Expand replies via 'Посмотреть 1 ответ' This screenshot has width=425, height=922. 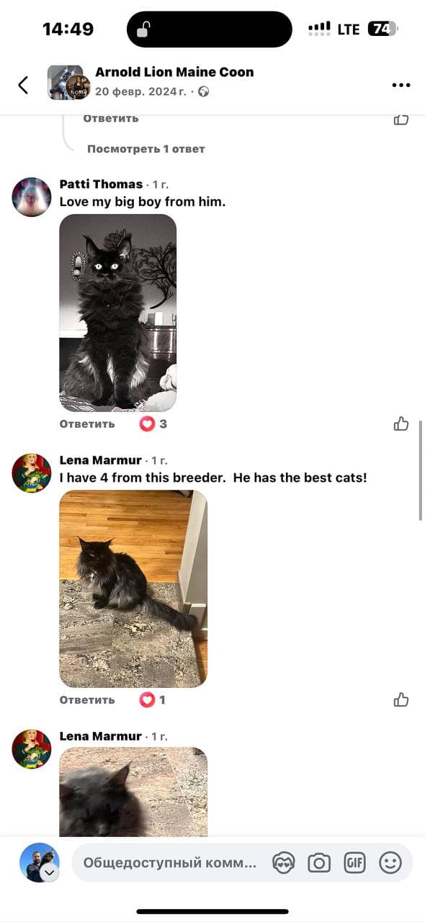pos(146,148)
